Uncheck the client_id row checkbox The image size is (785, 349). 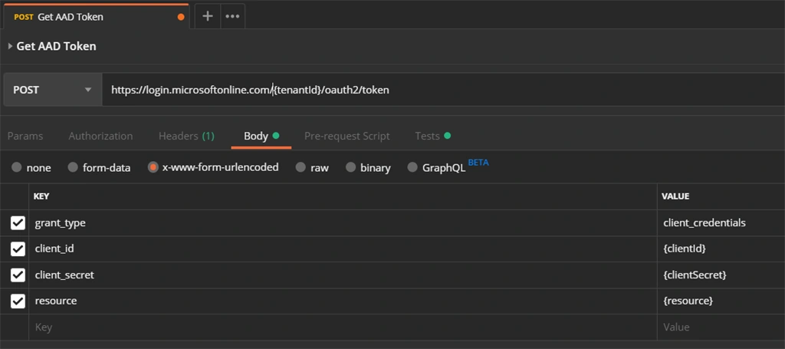point(18,249)
